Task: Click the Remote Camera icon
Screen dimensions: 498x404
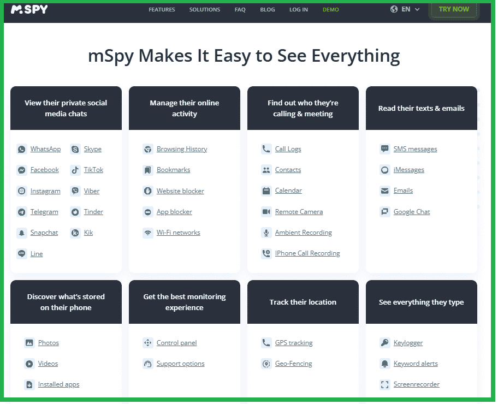Action: [x=266, y=212]
